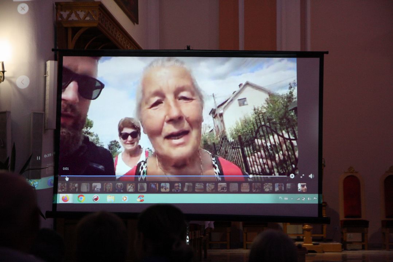Viewport: 393px width, 262px height.
Task: Open the orange media player taskbar icon
Action: click(x=125, y=198)
